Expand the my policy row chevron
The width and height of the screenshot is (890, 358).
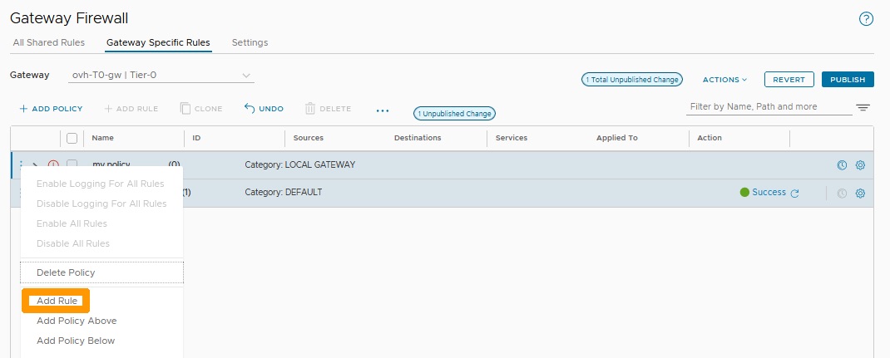click(x=35, y=164)
